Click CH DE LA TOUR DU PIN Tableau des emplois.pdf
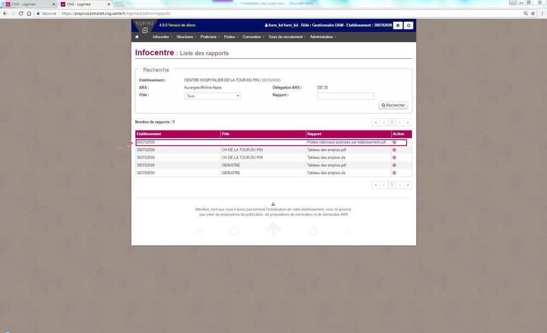The width and height of the screenshot is (547, 333). coord(327,150)
